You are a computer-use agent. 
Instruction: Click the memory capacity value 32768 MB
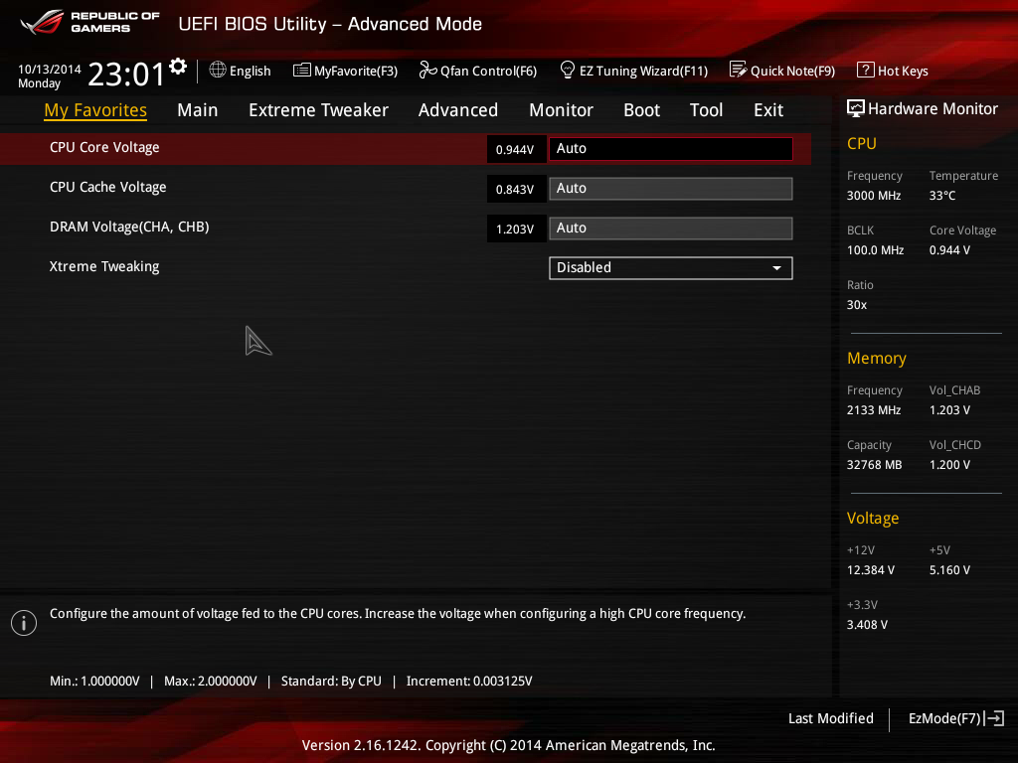pyautogui.click(x=875, y=465)
